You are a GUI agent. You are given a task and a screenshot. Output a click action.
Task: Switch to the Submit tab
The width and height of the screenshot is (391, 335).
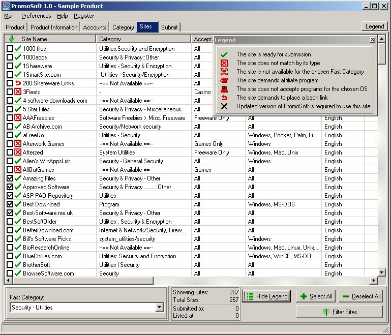click(x=169, y=27)
